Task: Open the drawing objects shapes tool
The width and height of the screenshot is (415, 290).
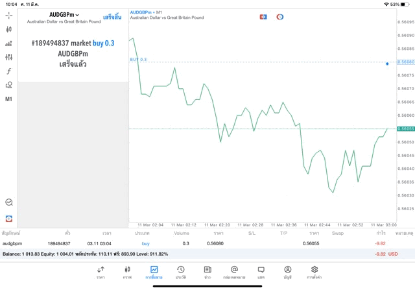Action: pyautogui.click(x=8, y=85)
